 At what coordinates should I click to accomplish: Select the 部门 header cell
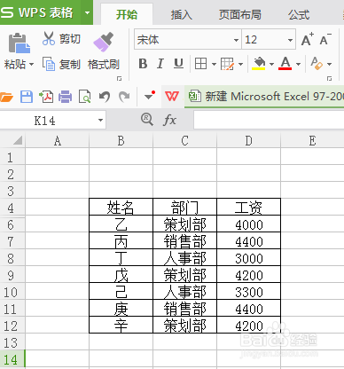[x=185, y=207]
